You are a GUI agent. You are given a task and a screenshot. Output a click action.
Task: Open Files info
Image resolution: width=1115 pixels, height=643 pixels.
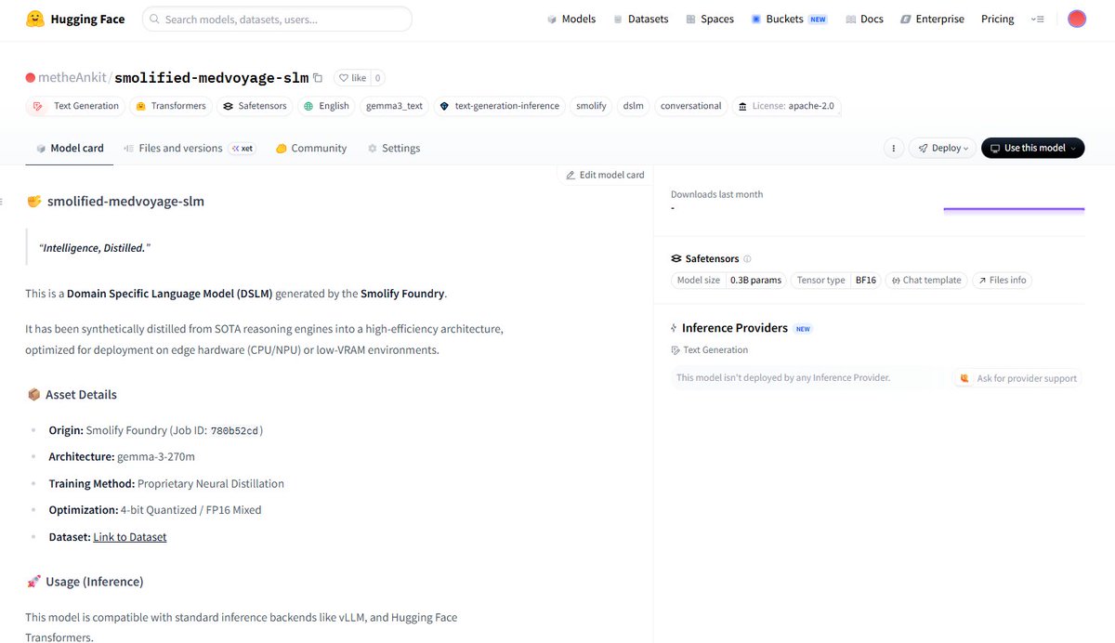tap(1002, 280)
